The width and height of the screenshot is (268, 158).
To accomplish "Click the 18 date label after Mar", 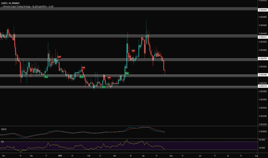I will click(x=131, y=156).
